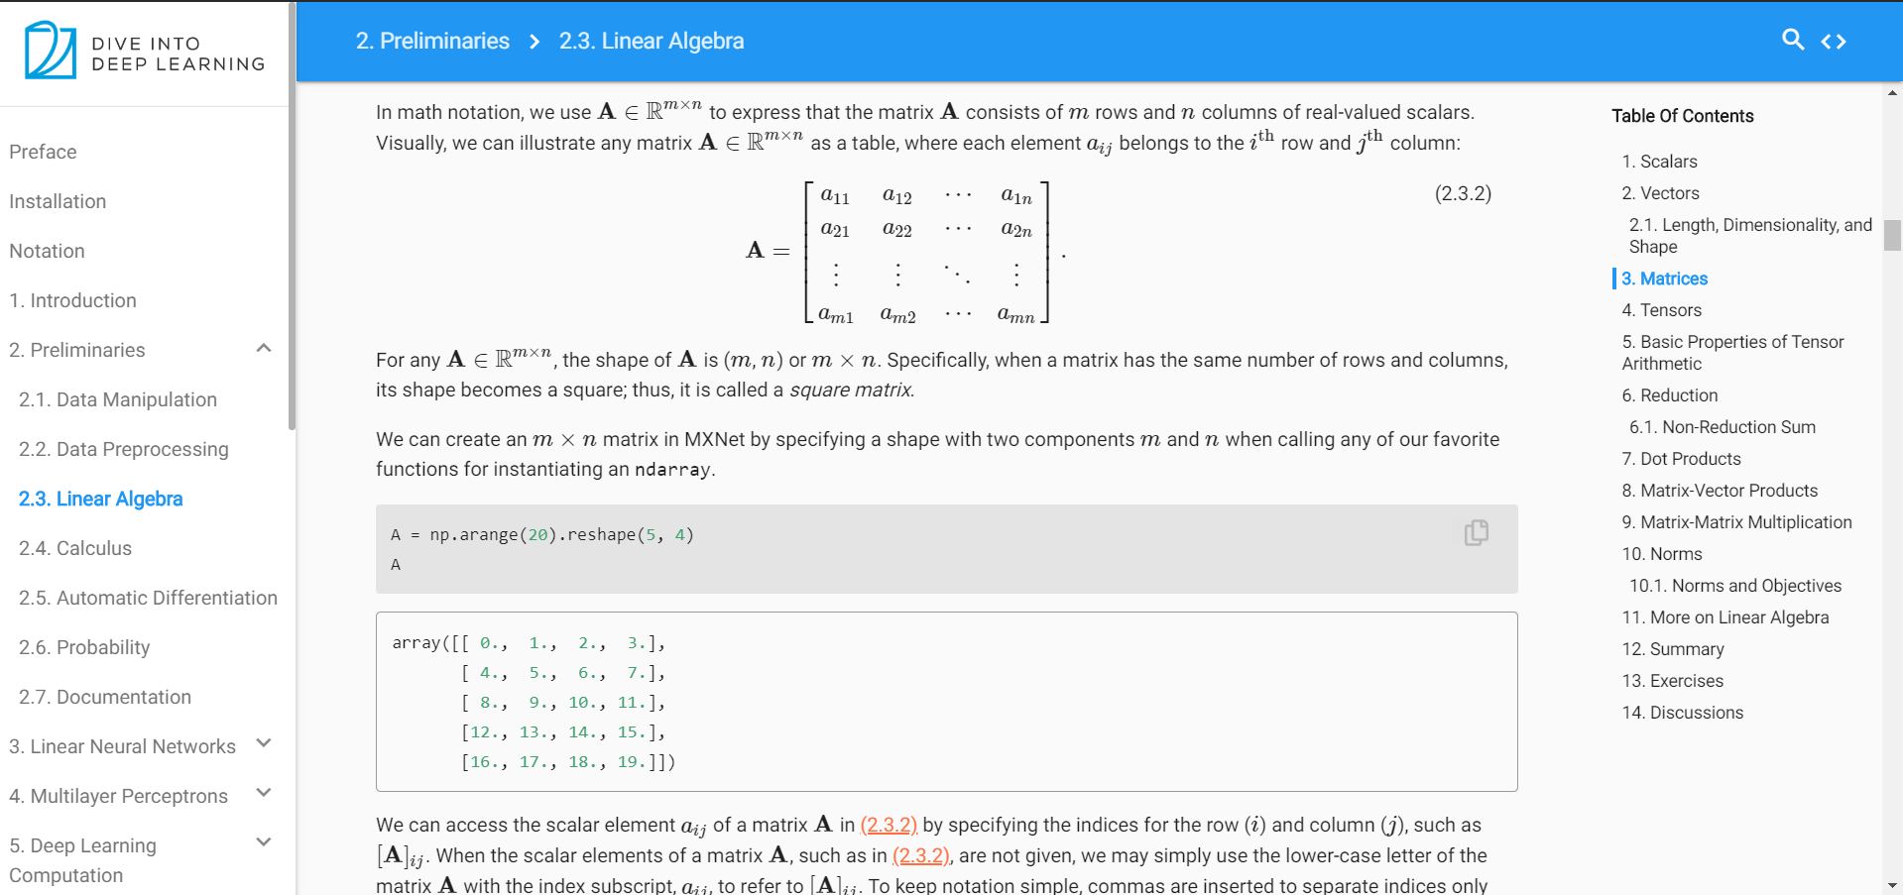This screenshot has width=1903, height=895.
Task: Click the breadcrumb separator chevron
Action: (x=535, y=43)
